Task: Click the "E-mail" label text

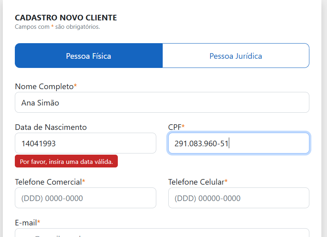Action: 26,222
